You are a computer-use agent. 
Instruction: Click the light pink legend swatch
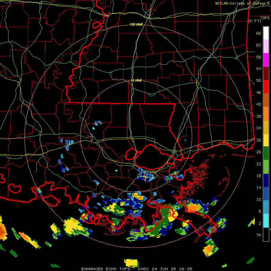click(x=266, y=46)
